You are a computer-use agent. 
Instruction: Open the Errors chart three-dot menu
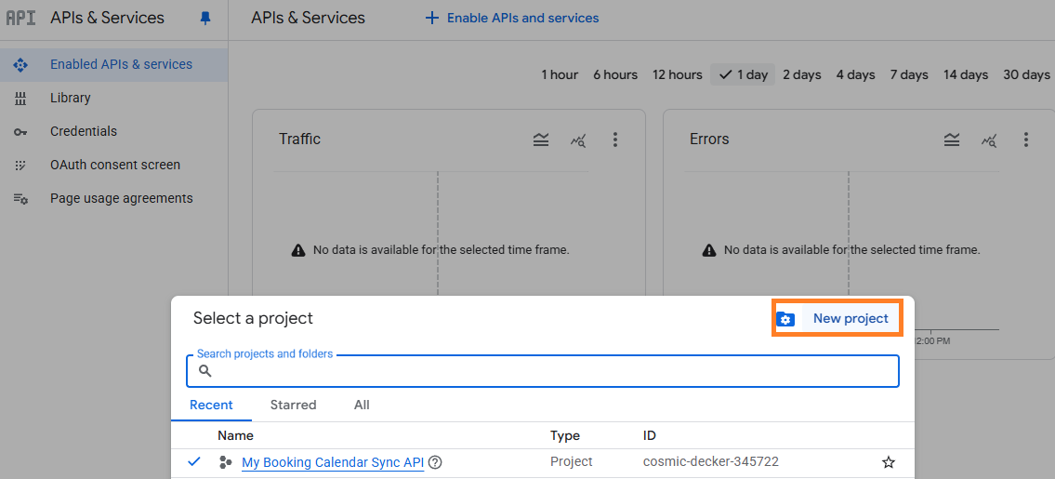click(x=1026, y=140)
